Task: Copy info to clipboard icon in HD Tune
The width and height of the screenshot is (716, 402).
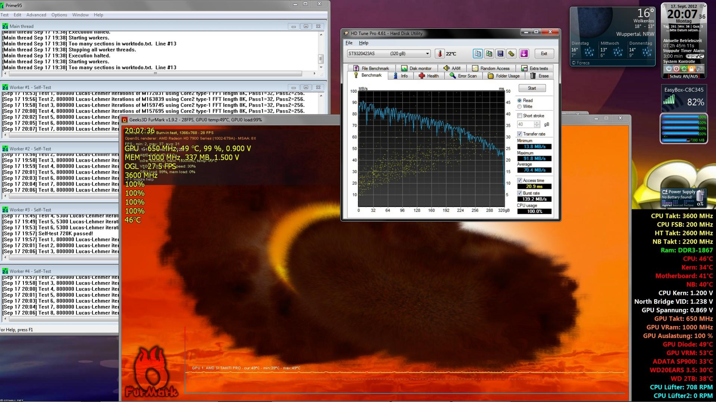Action: 478,54
